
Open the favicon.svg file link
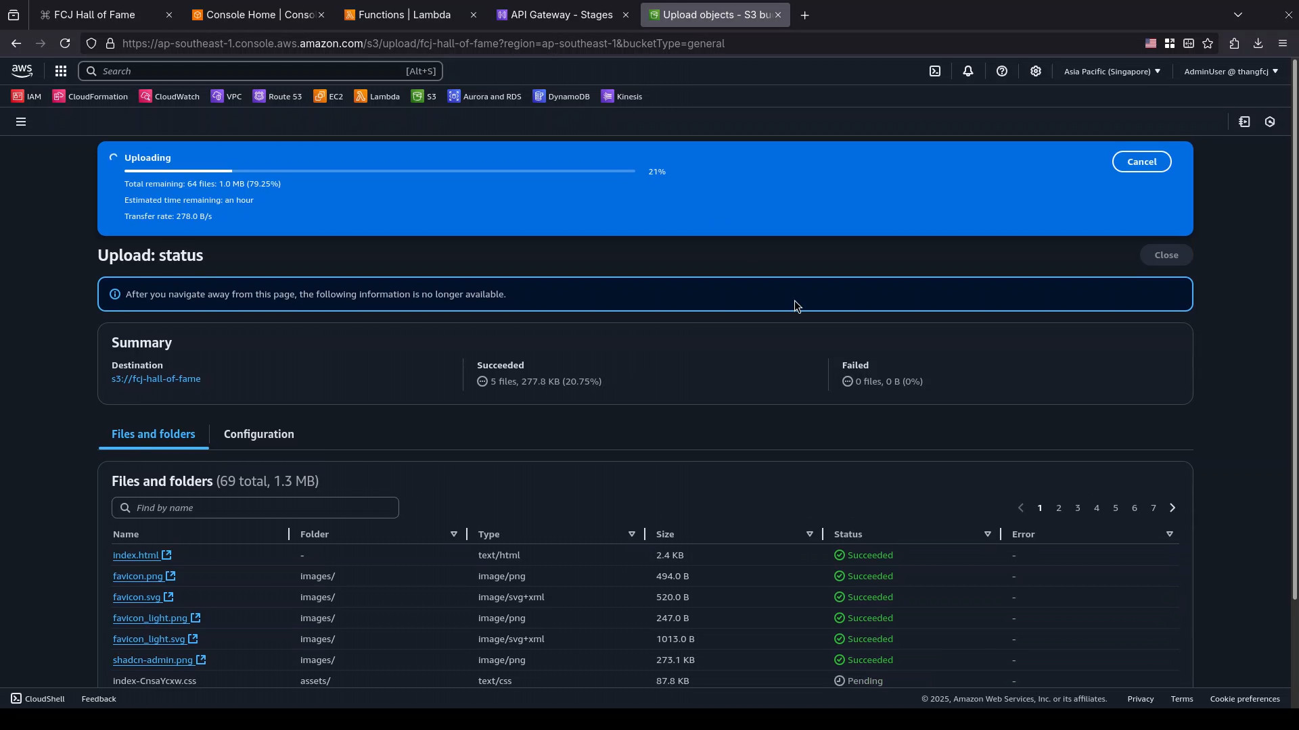click(137, 597)
